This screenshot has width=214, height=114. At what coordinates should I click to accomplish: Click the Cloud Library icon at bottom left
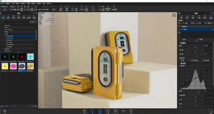pyautogui.click(x=4, y=111)
